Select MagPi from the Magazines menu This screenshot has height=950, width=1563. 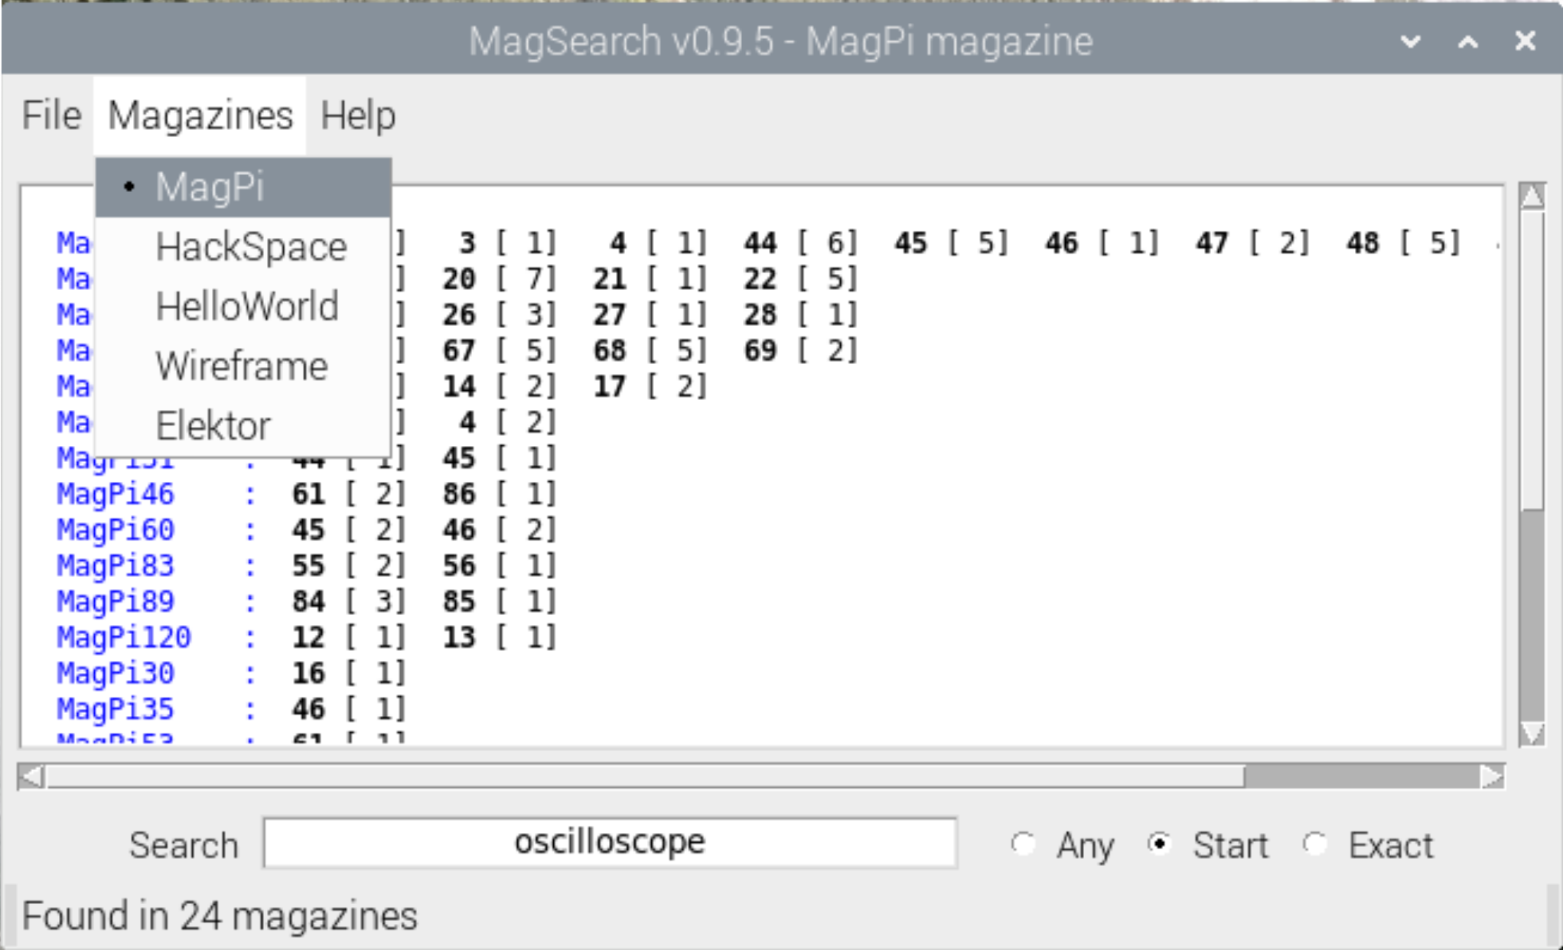210,186
